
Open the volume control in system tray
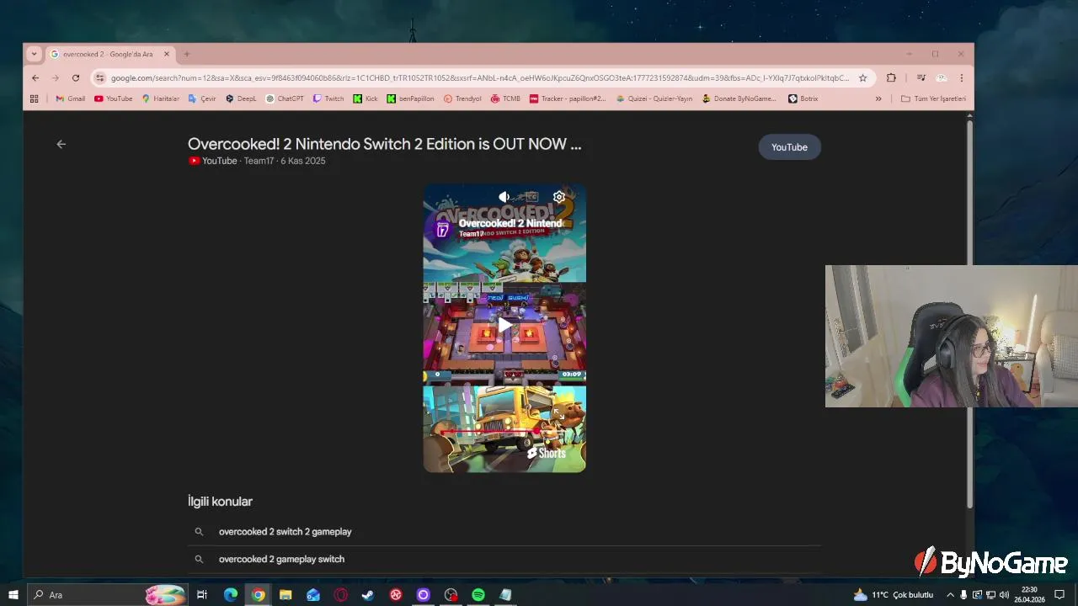(x=1004, y=595)
